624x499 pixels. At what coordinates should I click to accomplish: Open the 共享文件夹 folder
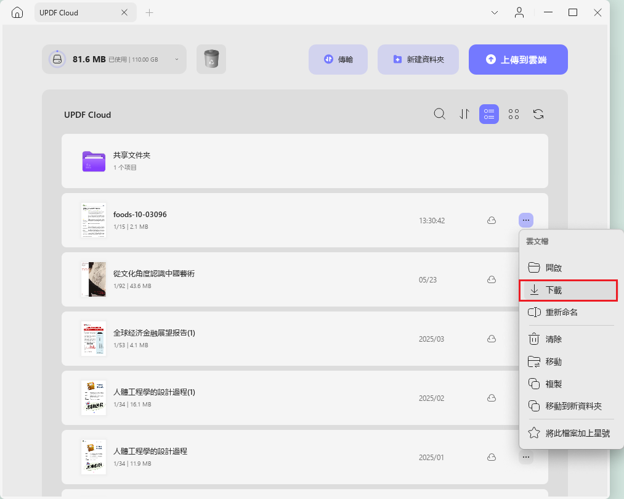tap(305, 160)
